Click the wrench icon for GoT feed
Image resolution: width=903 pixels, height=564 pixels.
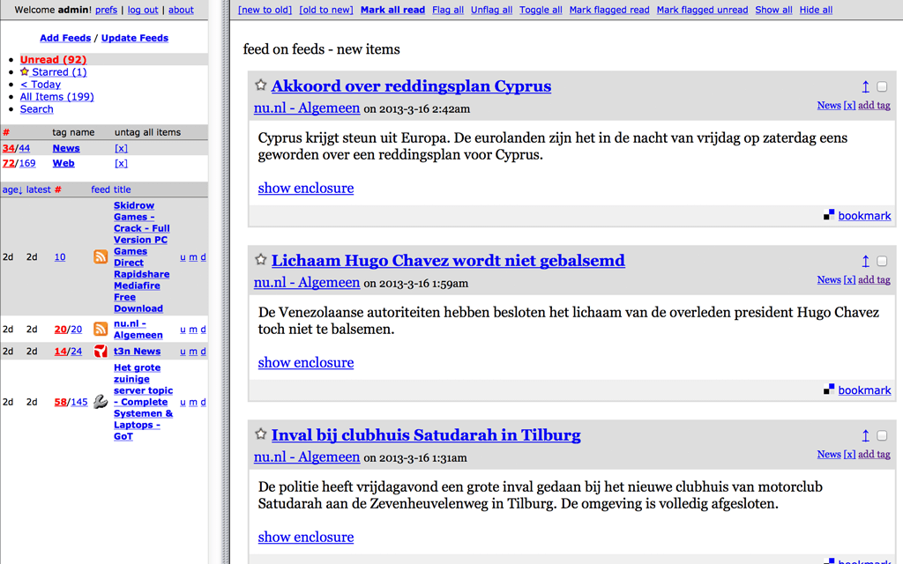point(101,402)
